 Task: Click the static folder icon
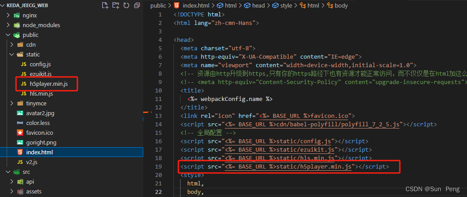20,55
